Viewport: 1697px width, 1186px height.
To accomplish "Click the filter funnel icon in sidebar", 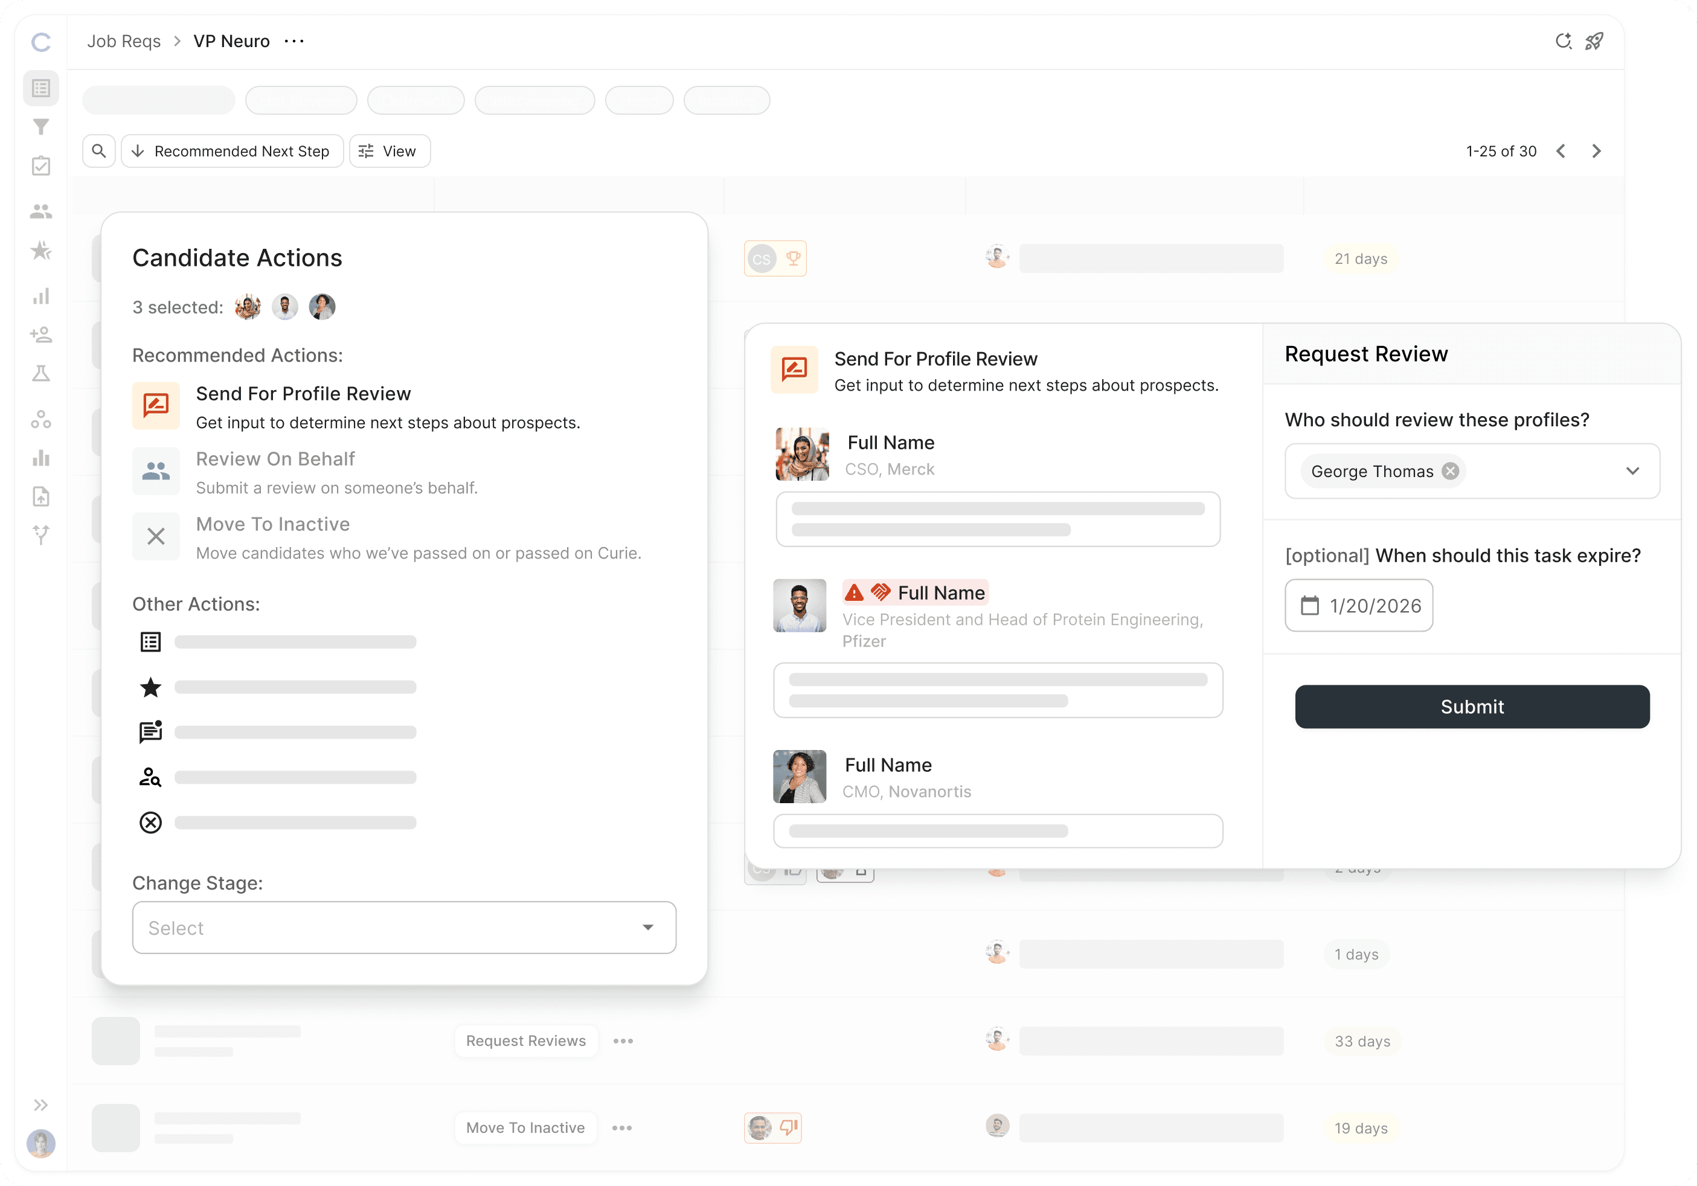I will click(x=42, y=127).
